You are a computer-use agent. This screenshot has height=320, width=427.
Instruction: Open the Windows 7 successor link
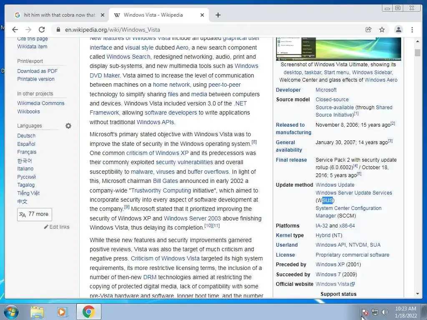[328, 274]
